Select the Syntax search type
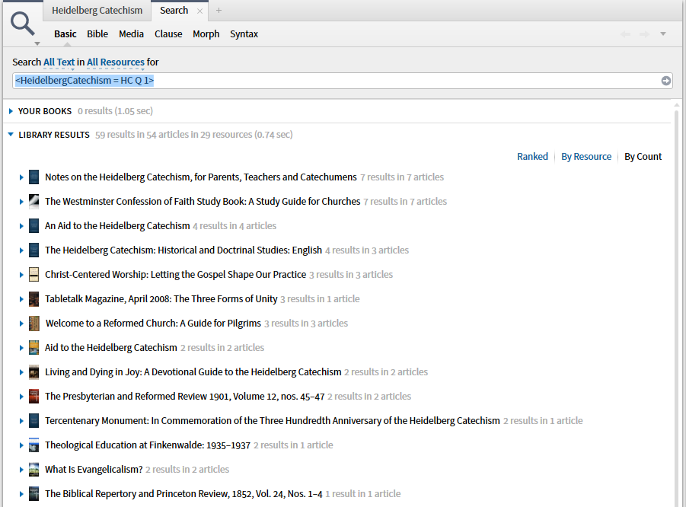This screenshot has height=507, width=686. click(244, 34)
